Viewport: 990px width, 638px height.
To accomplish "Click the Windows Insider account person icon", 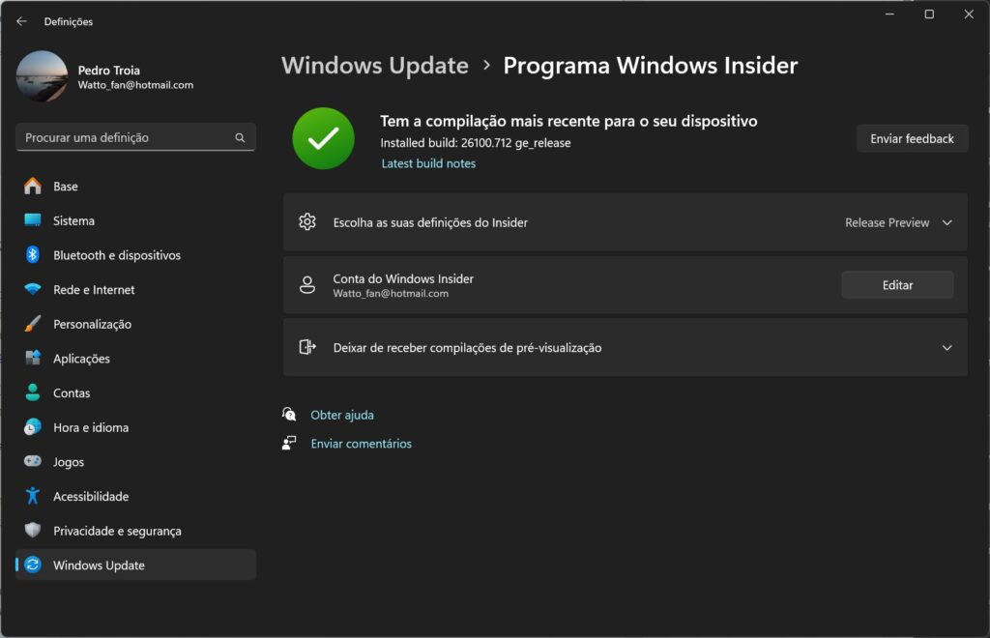I will (x=307, y=284).
